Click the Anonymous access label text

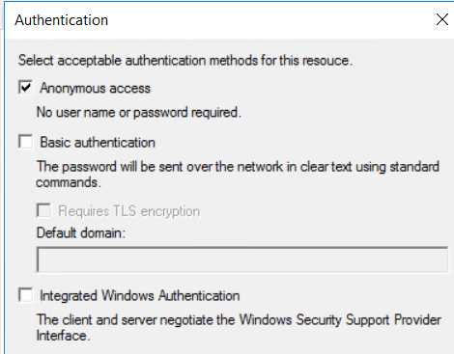click(95, 88)
